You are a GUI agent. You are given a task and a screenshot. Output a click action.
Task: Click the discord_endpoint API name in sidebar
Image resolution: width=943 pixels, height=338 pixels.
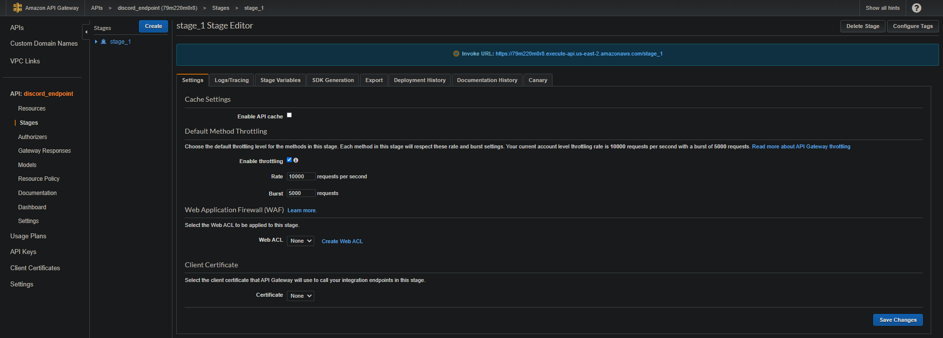click(x=49, y=93)
